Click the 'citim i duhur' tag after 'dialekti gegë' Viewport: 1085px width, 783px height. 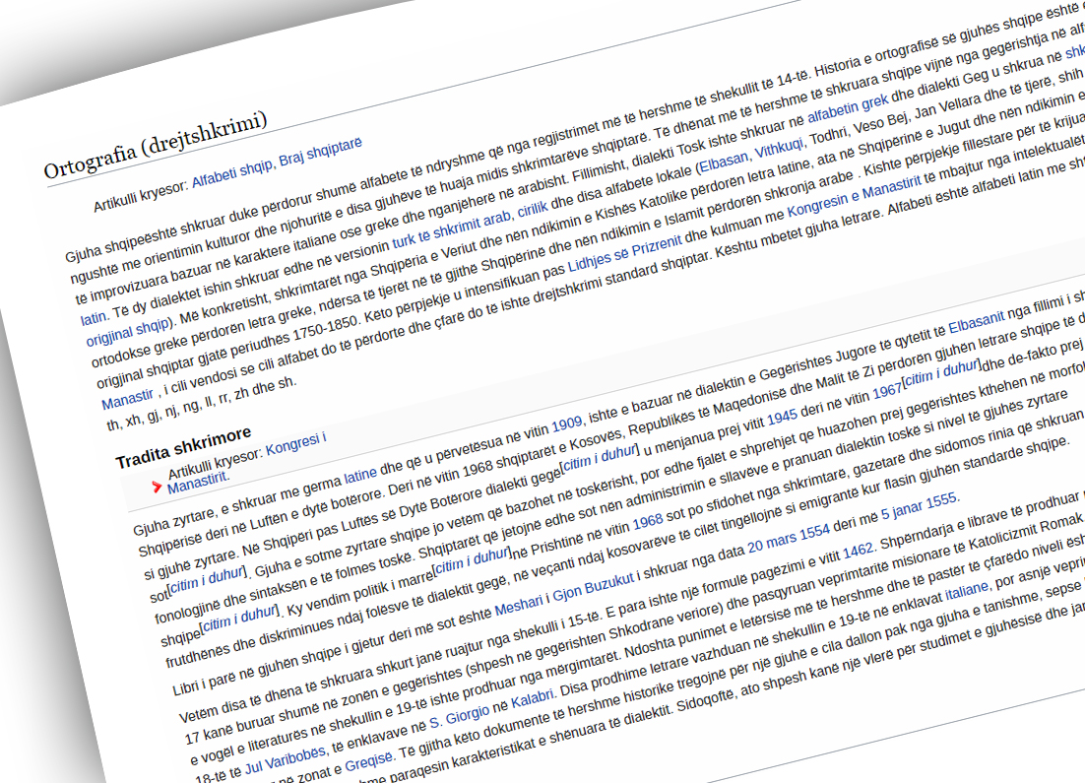[600, 459]
